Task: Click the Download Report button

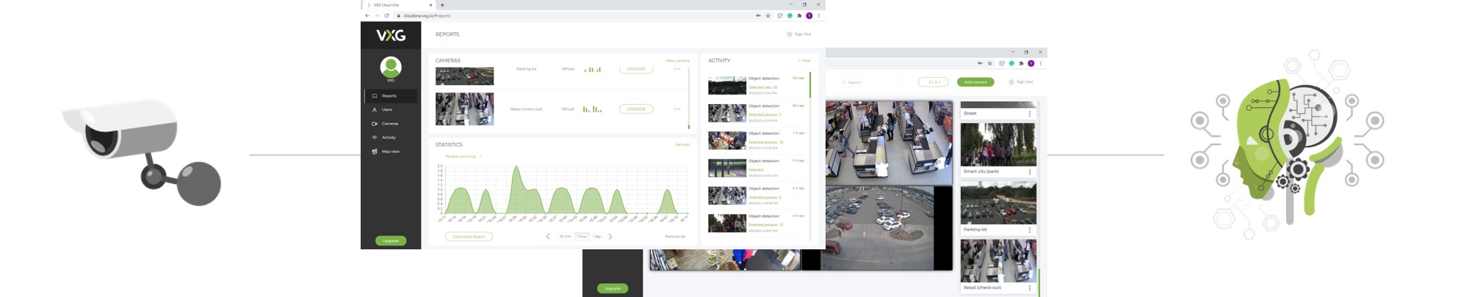Action: coord(469,237)
